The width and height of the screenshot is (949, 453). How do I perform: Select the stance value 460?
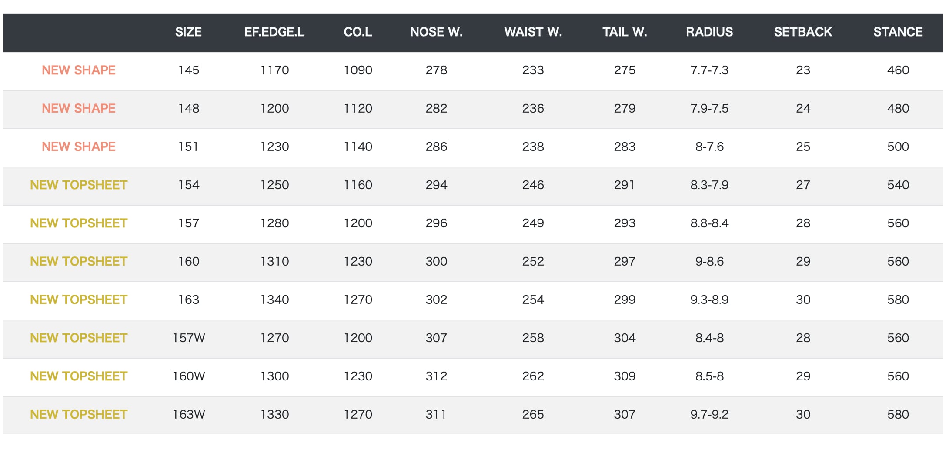898,70
